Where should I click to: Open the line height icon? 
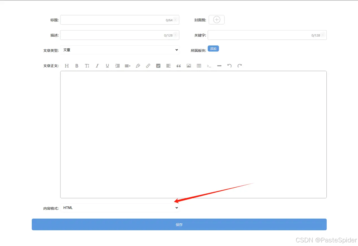[x=128, y=66]
